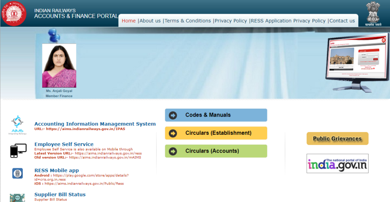390x202 pixels.
Task: Follow the Employee Self Service heading link
Action: tap(64, 144)
